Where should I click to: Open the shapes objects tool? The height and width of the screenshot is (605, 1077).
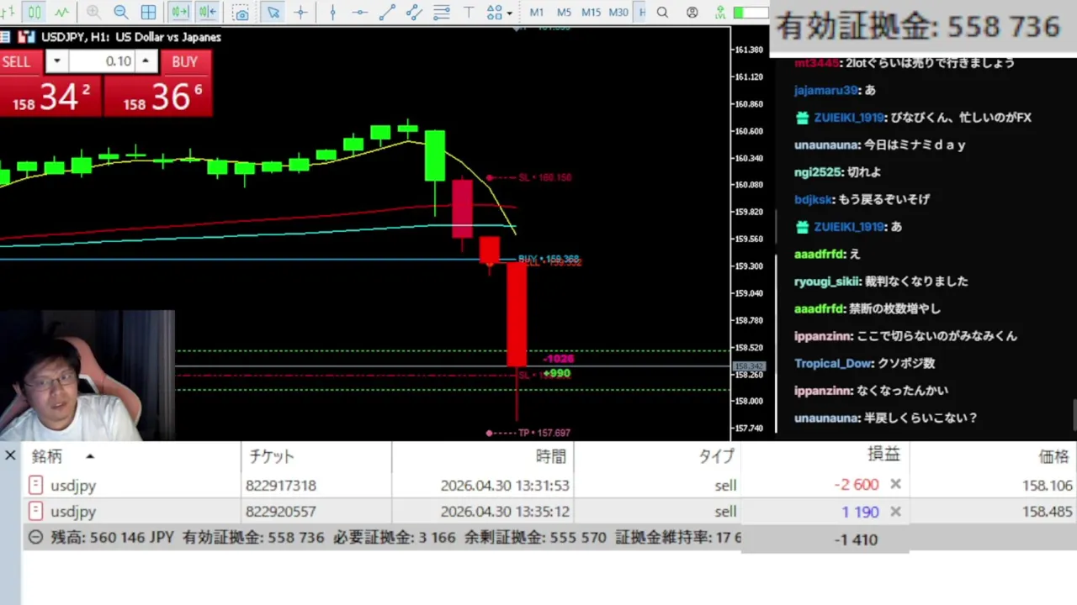(494, 13)
